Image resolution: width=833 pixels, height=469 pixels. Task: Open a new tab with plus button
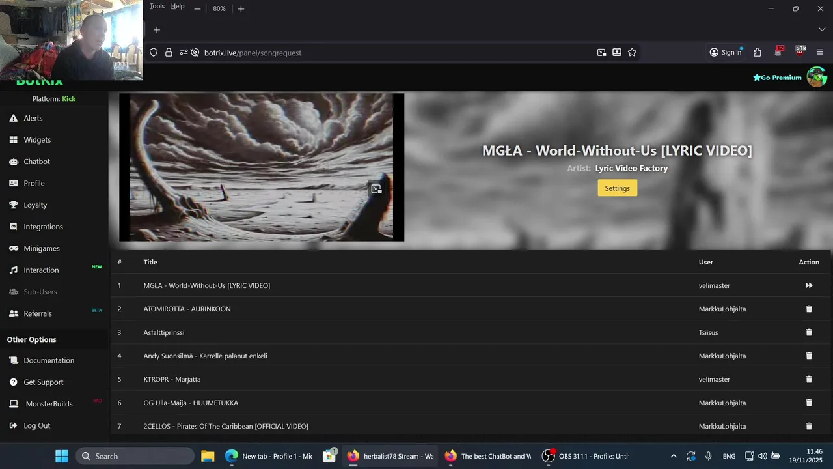pyautogui.click(x=156, y=30)
